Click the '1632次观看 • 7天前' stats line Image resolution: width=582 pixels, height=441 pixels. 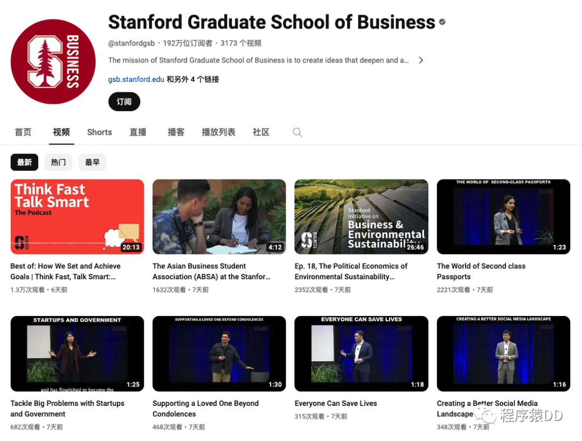[x=181, y=290]
